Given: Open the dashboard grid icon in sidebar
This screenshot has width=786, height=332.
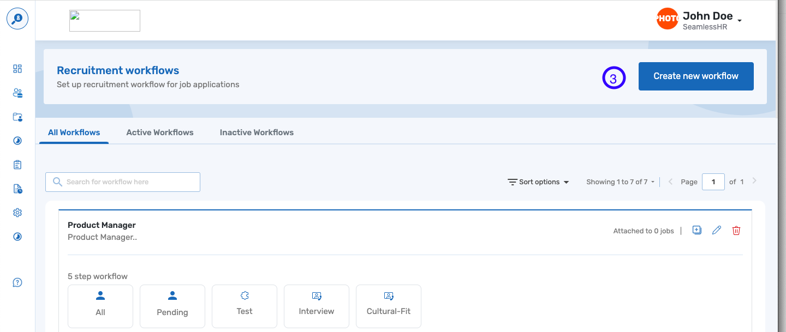Looking at the screenshot, I should (17, 69).
